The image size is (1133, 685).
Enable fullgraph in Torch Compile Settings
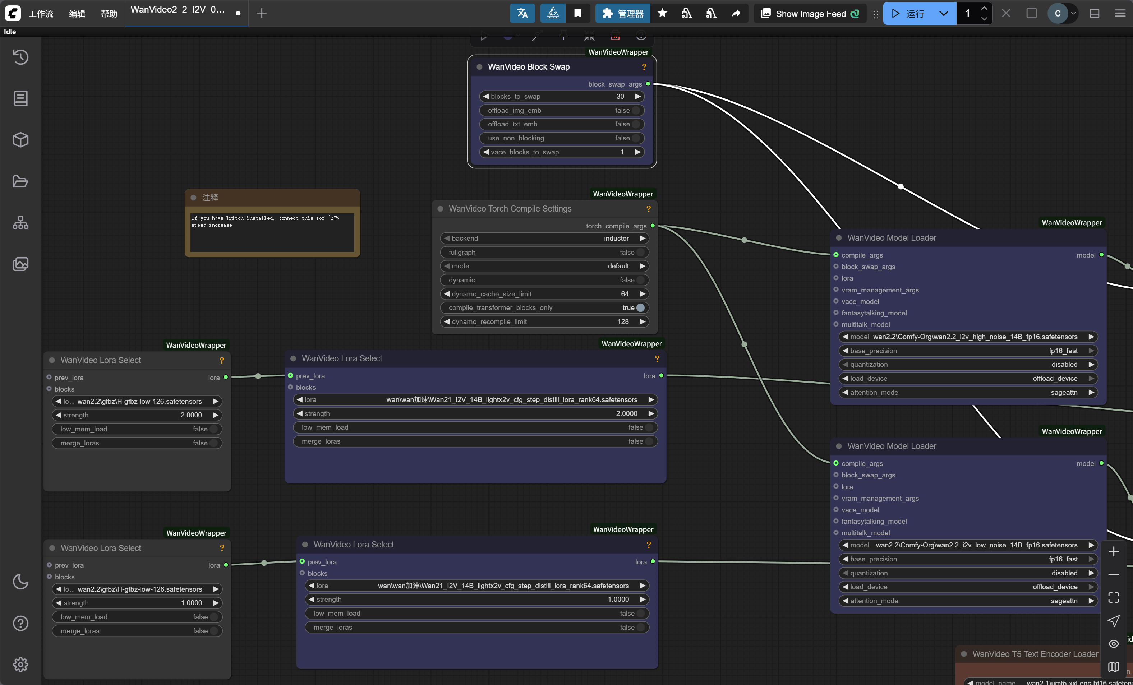coord(640,253)
